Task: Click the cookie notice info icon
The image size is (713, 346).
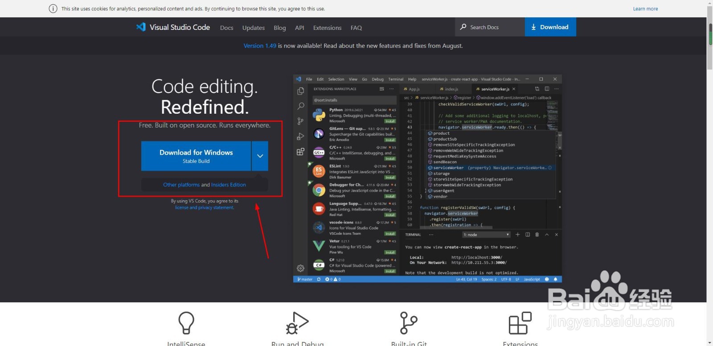Action: 53,8
